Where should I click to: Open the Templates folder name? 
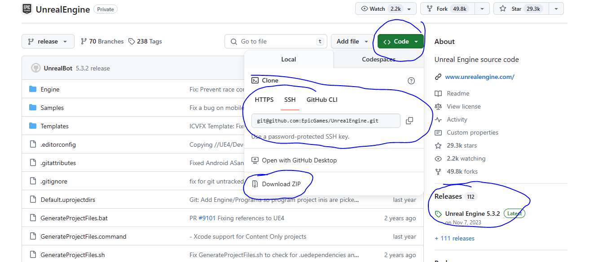pyautogui.click(x=54, y=126)
